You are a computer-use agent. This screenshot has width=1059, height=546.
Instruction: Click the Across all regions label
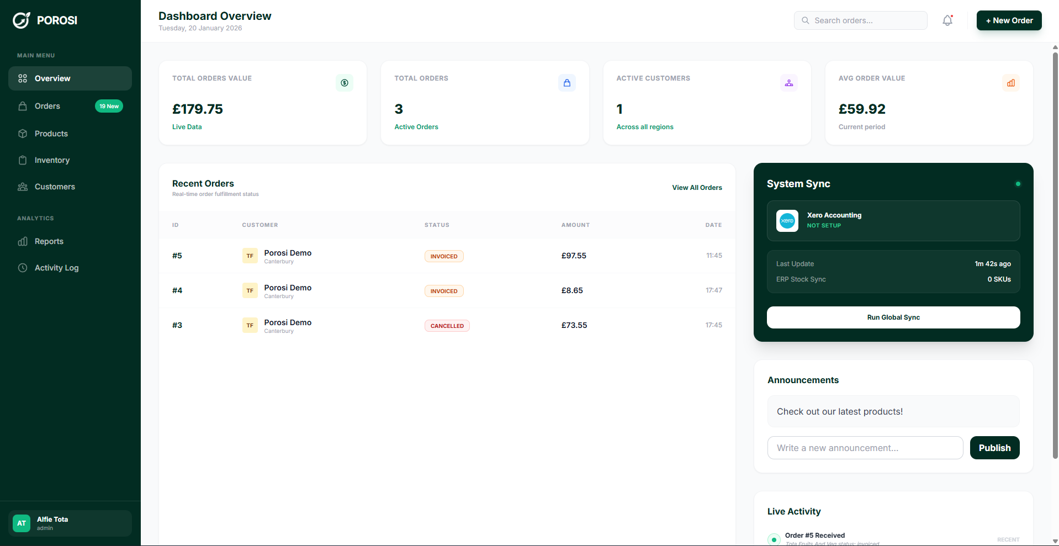(645, 127)
